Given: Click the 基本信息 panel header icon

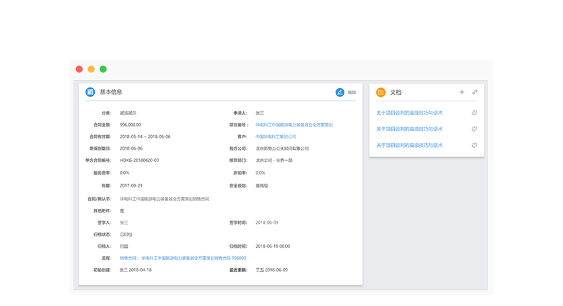Looking at the screenshot, I should tap(90, 92).
